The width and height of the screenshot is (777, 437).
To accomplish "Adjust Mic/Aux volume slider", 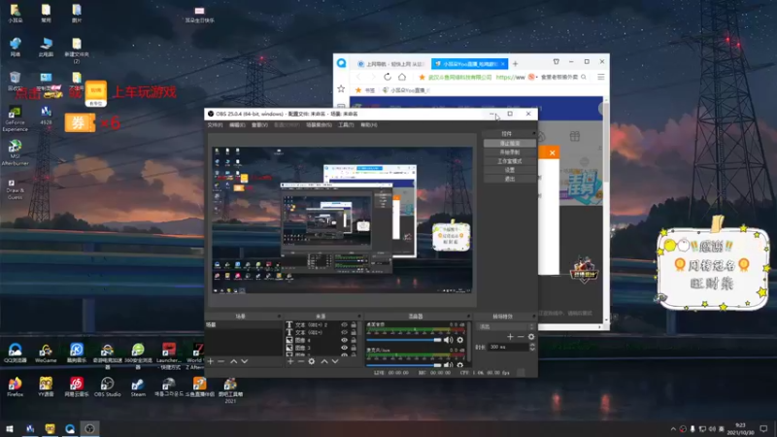I will click(x=404, y=365).
